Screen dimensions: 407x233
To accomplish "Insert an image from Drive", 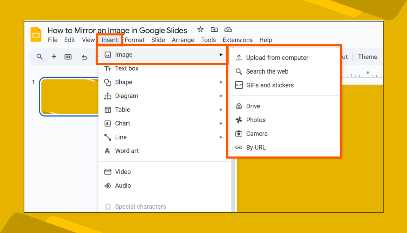I will (x=253, y=106).
